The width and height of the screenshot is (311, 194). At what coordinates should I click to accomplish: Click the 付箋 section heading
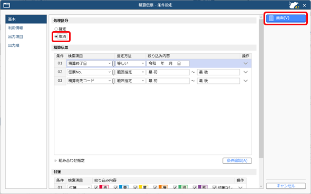pyautogui.click(x=57, y=172)
